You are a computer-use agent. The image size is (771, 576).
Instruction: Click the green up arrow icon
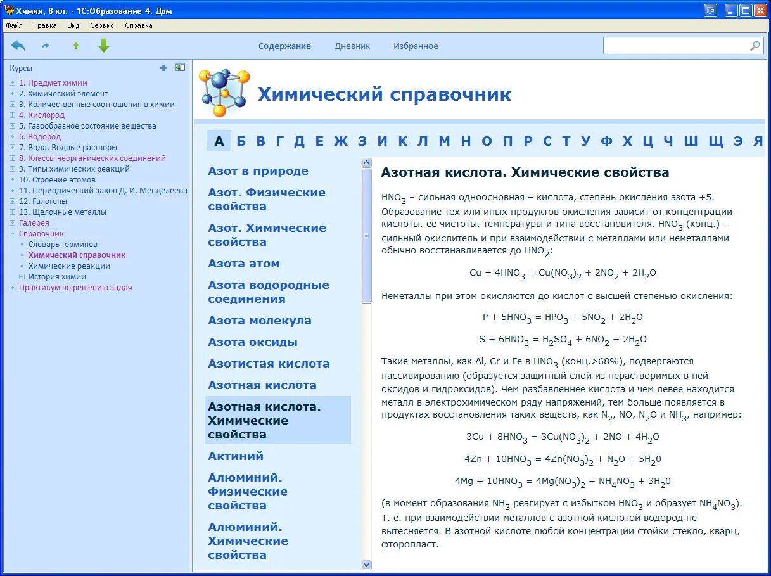point(76,46)
